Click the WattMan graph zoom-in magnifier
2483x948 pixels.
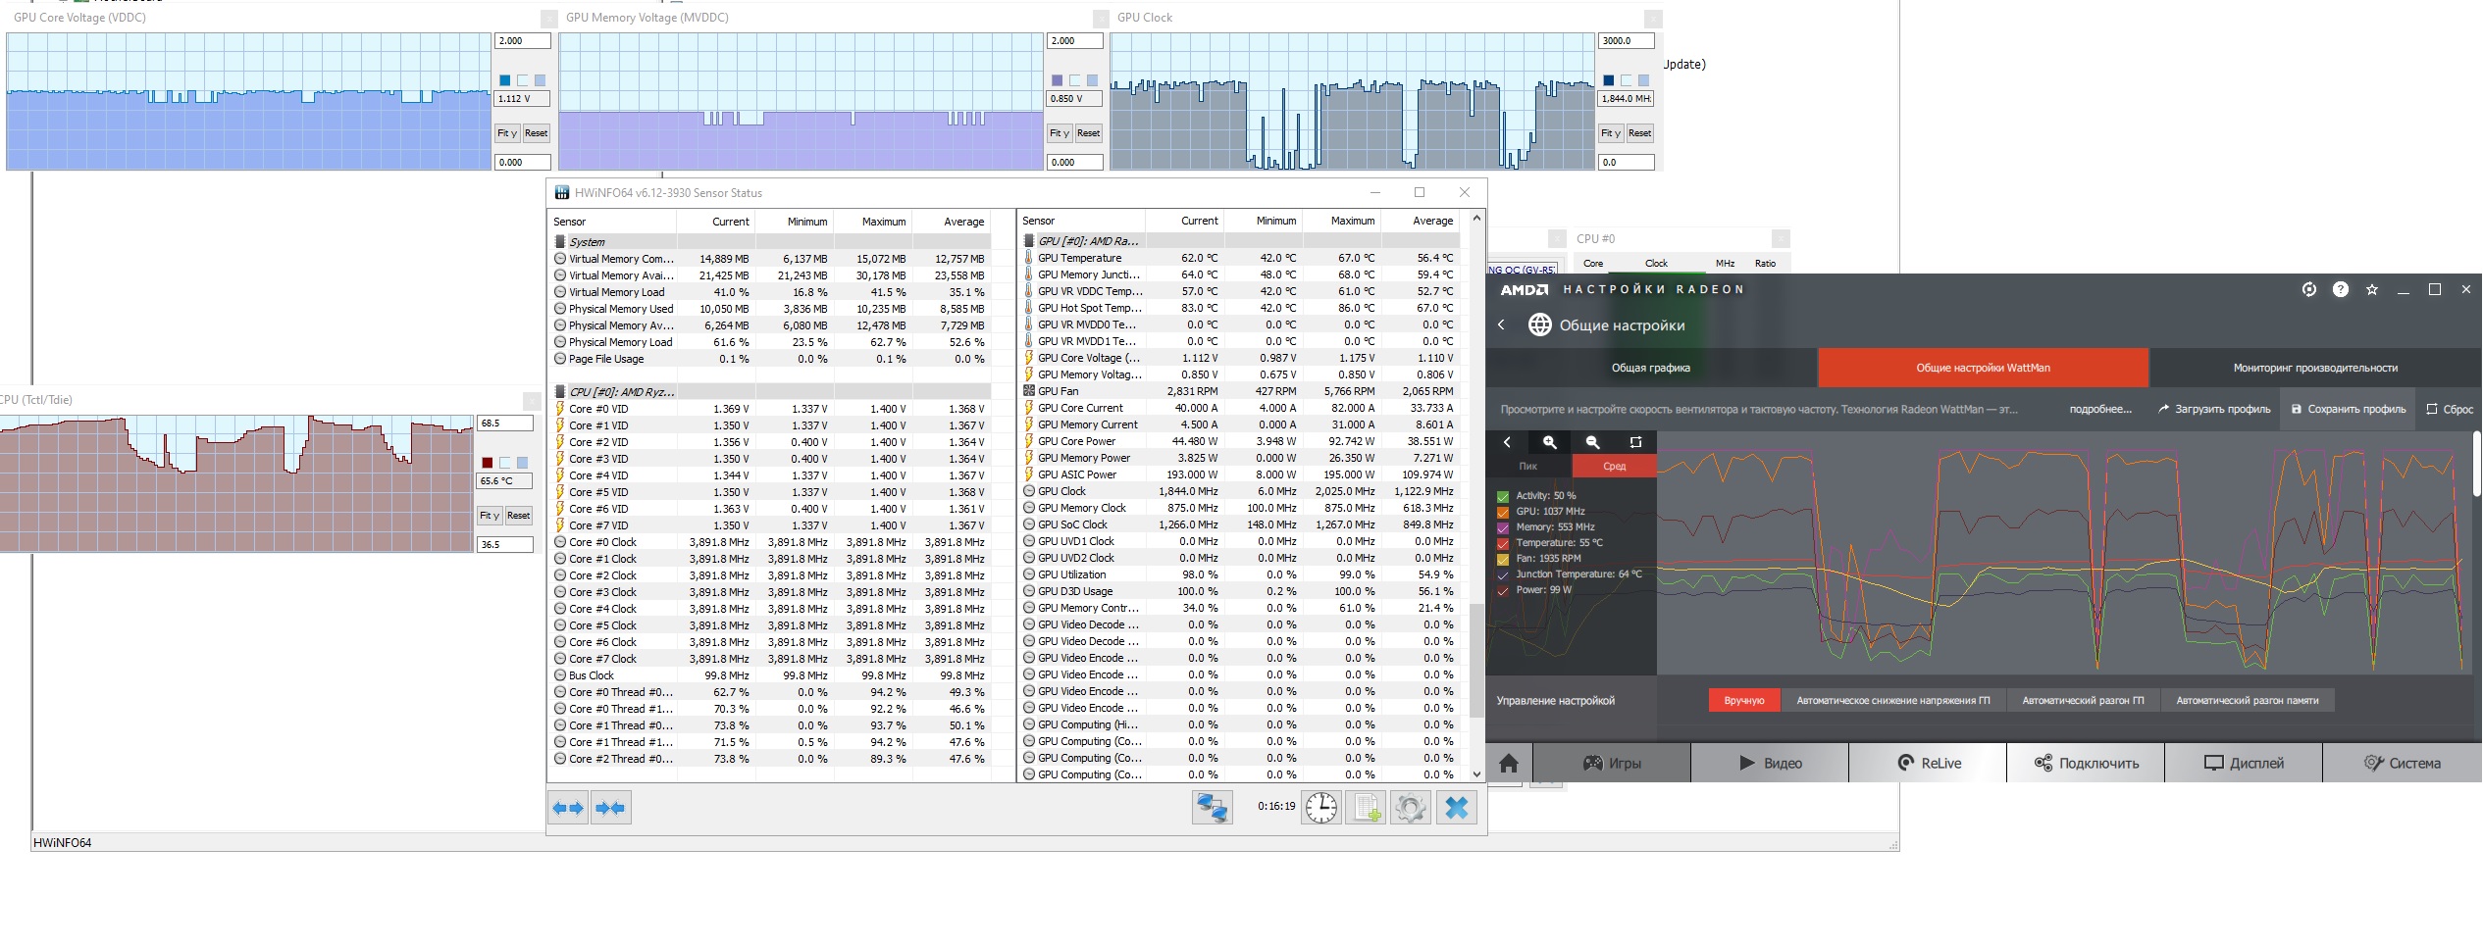click(x=1550, y=442)
